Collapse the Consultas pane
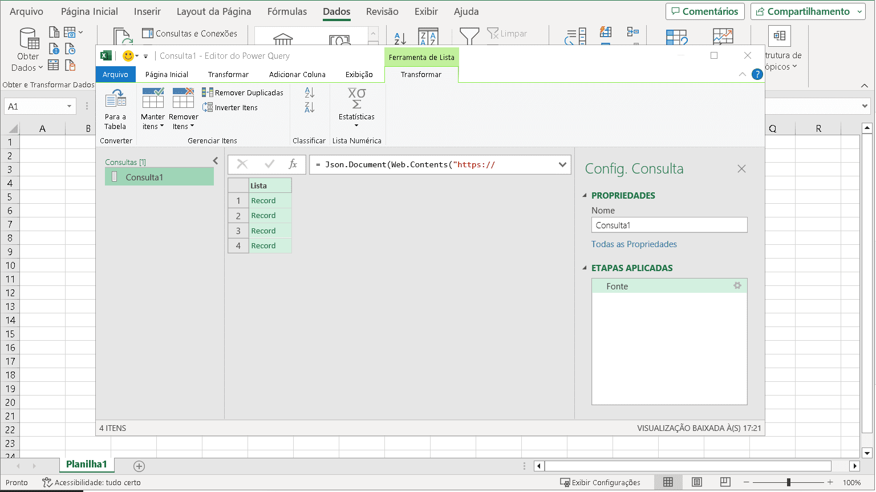876x492 pixels. [216, 161]
